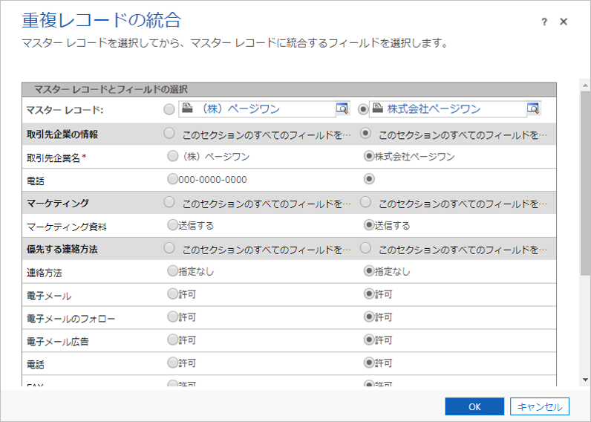Image resolution: width=591 pixels, height=422 pixels.
Task: Select all right fields in マーケティング section
Action: (x=365, y=202)
